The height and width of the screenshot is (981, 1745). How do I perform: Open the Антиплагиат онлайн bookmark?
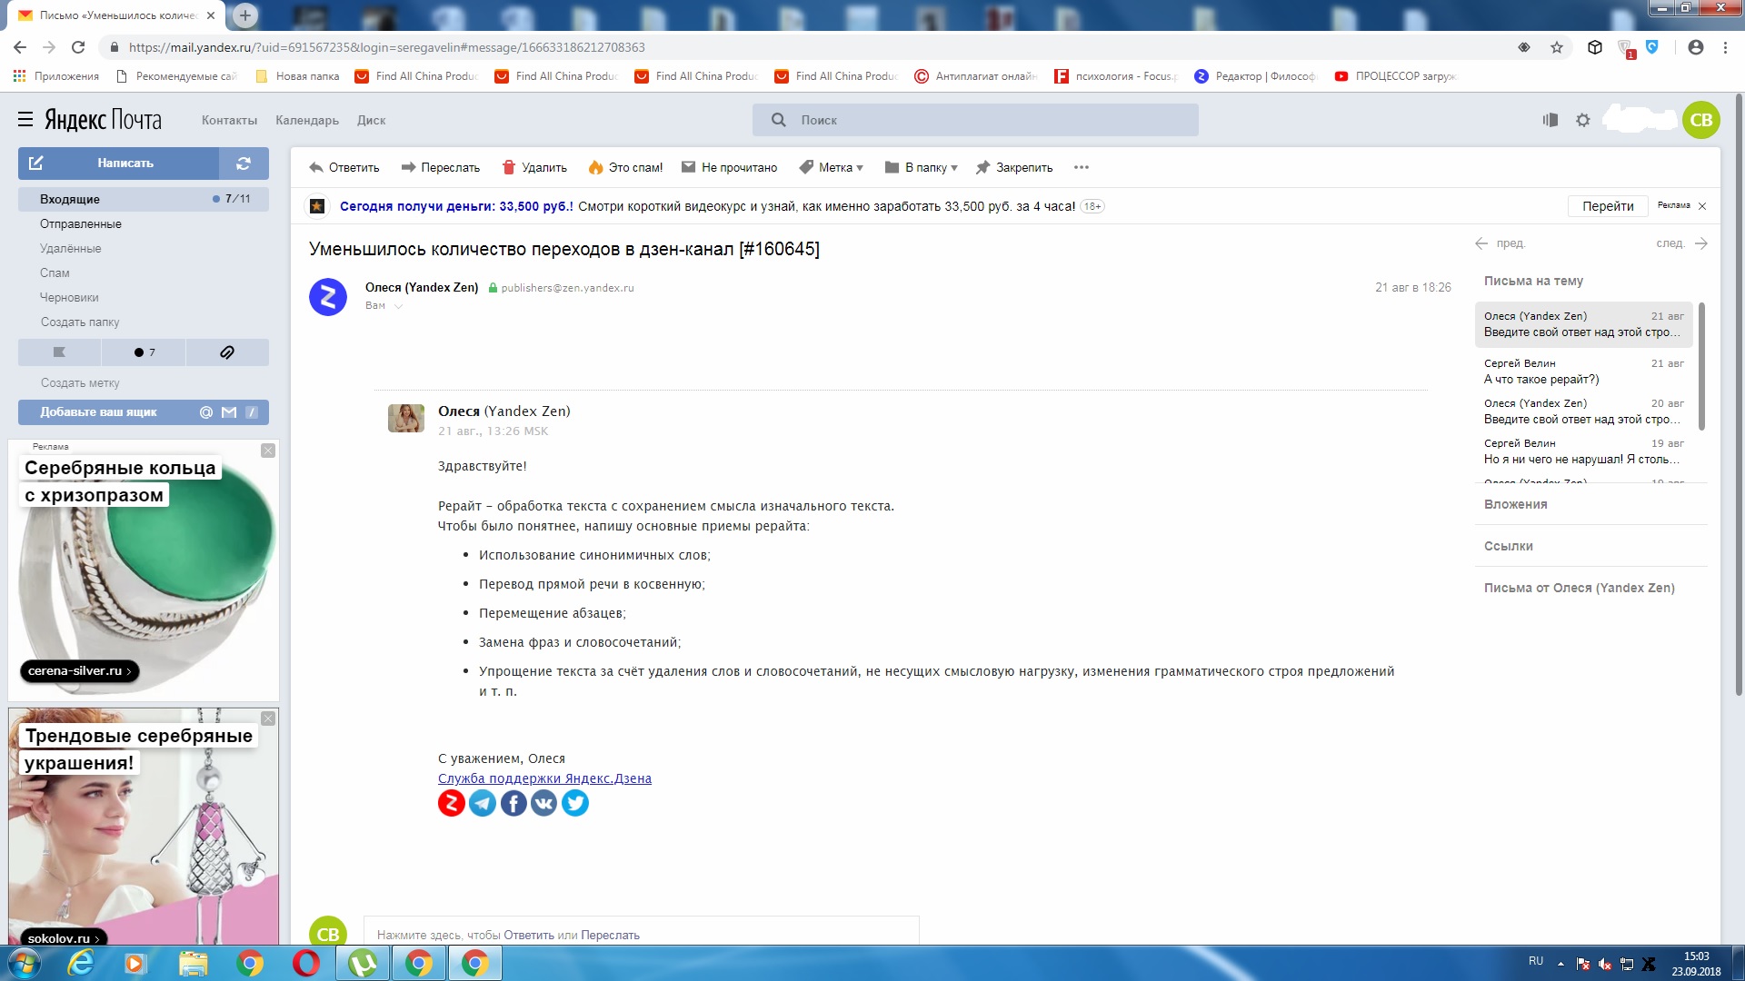tap(976, 76)
